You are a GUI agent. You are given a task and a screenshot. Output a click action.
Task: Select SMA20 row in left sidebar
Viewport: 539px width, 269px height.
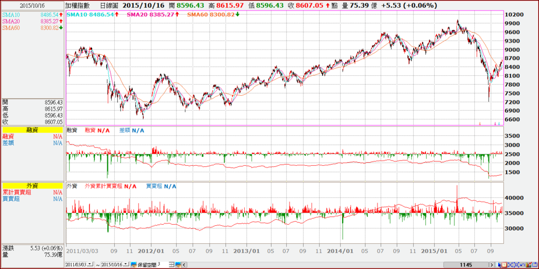point(32,22)
